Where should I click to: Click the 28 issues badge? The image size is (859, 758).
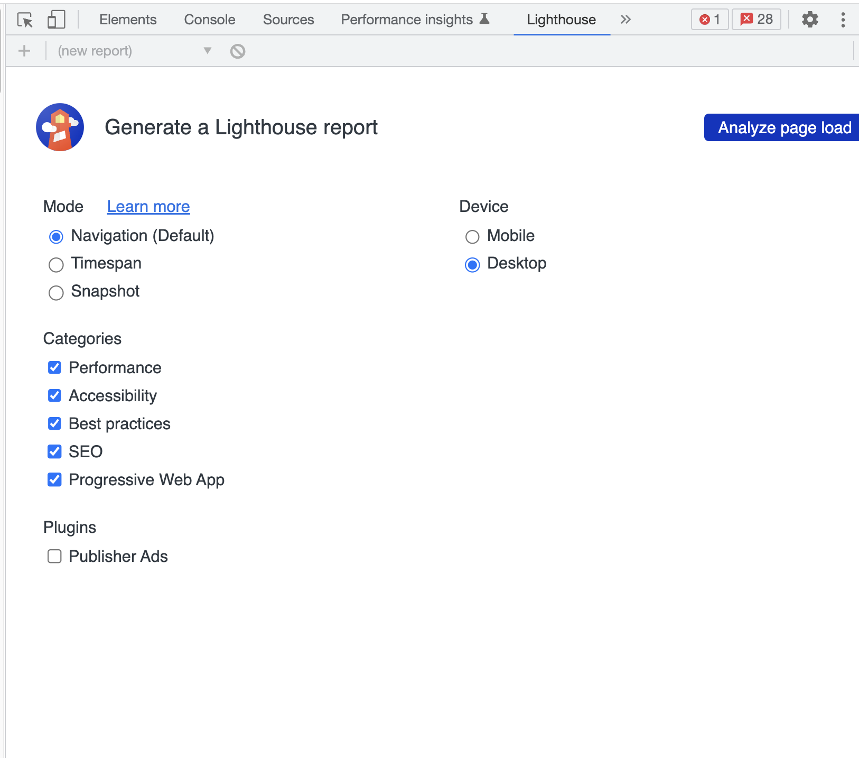click(x=757, y=20)
